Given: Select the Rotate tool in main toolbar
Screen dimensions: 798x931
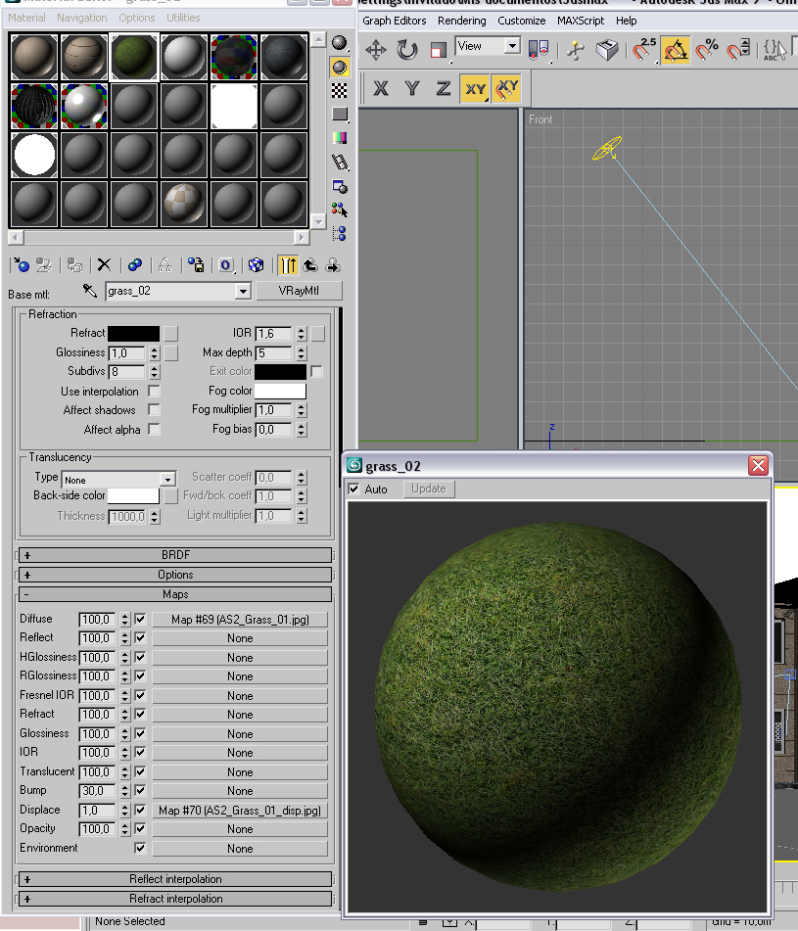Looking at the screenshot, I should [407, 50].
